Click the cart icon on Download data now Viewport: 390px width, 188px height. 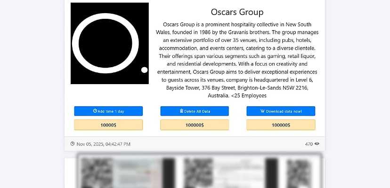click(x=262, y=111)
